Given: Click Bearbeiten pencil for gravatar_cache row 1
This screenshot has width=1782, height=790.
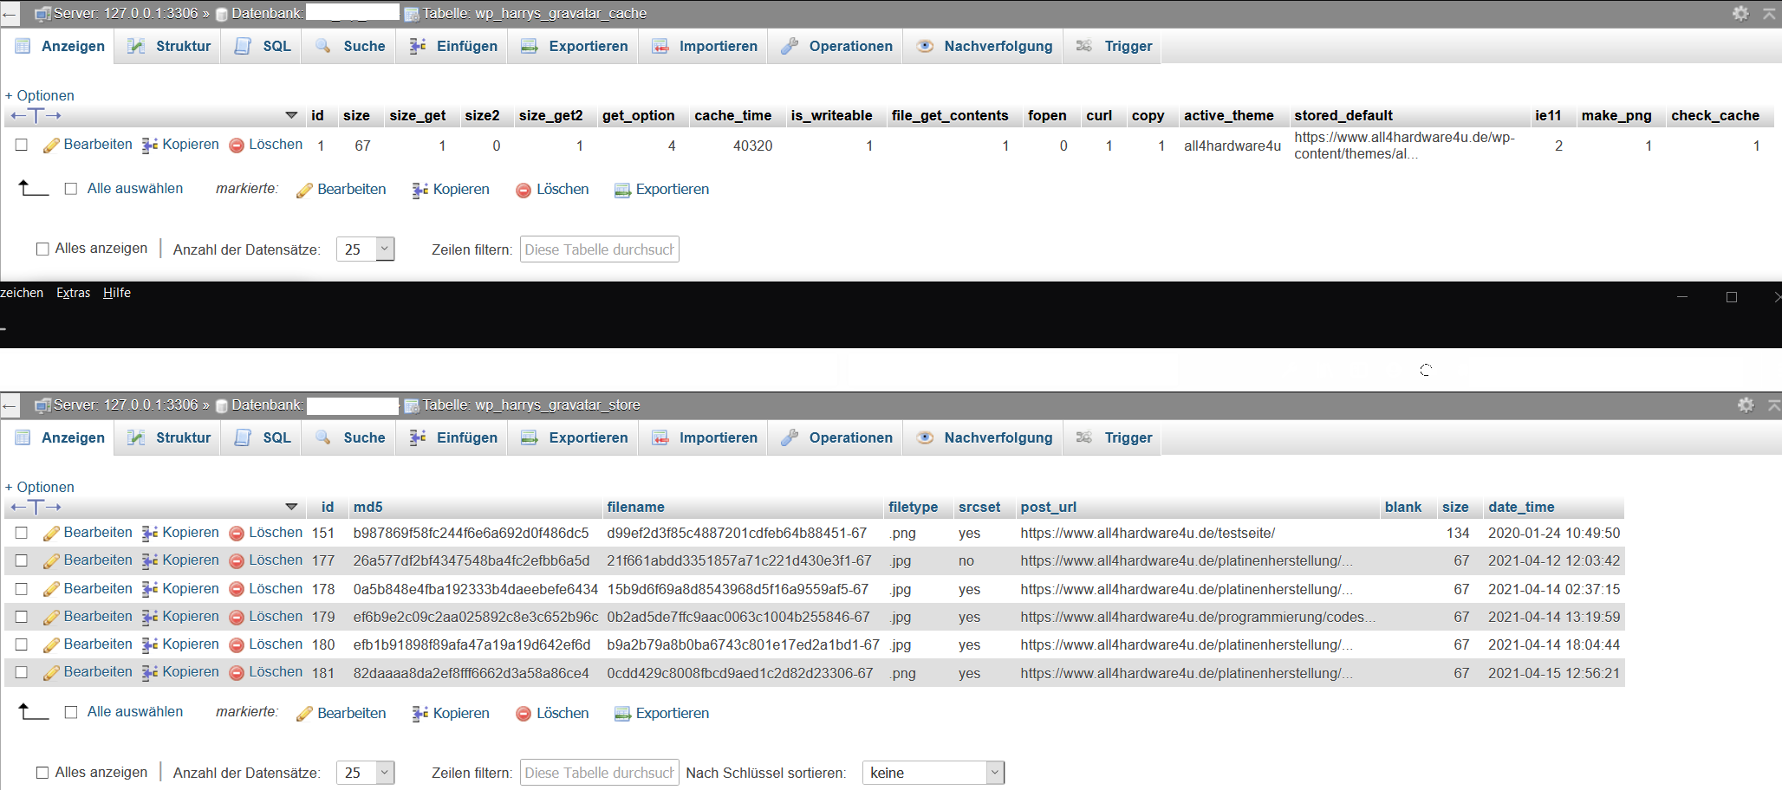Looking at the screenshot, I should pyautogui.click(x=51, y=145).
